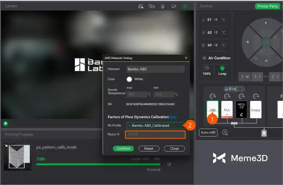The height and width of the screenshot is (185, 283).
Task: Click the webcam icon in camera toolbar
Action: tap(163, 6)
